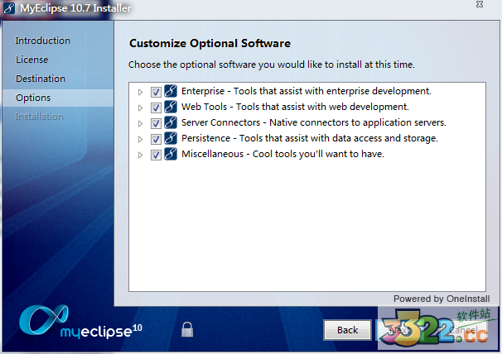The width and height of the screenshot is (502, 354).
Task: Toggle the Persistence checkbox
Action: 156,139
